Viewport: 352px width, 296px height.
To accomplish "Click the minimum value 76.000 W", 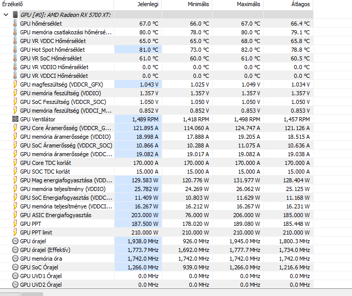I will pos(197,215).
